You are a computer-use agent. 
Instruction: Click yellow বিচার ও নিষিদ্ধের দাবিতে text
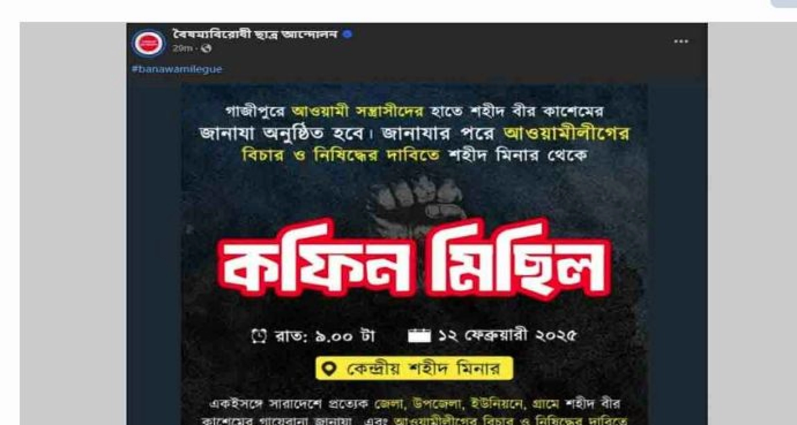[x=340, y=155]
